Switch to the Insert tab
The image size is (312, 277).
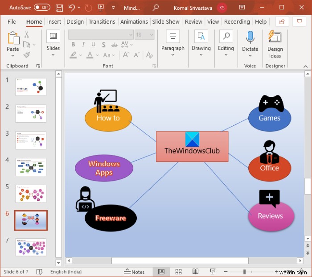coord(54,21)
